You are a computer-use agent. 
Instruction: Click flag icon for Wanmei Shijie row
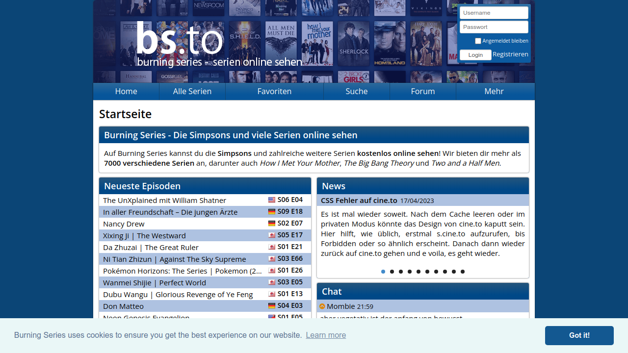click(x=272, y=282)
